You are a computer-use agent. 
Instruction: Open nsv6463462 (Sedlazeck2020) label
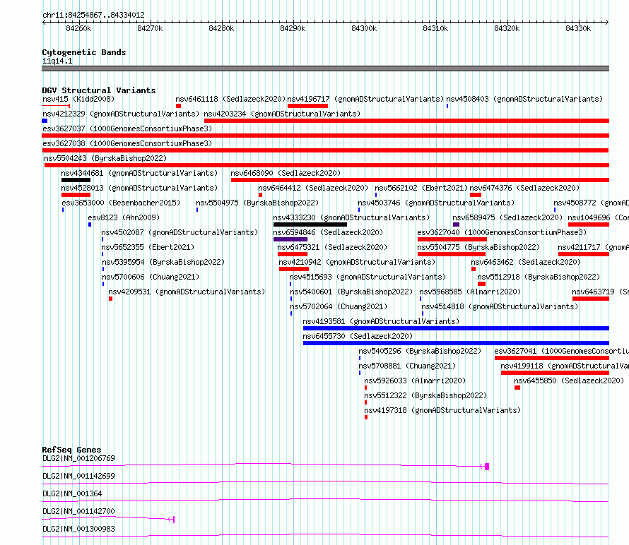tap(526, 262)
